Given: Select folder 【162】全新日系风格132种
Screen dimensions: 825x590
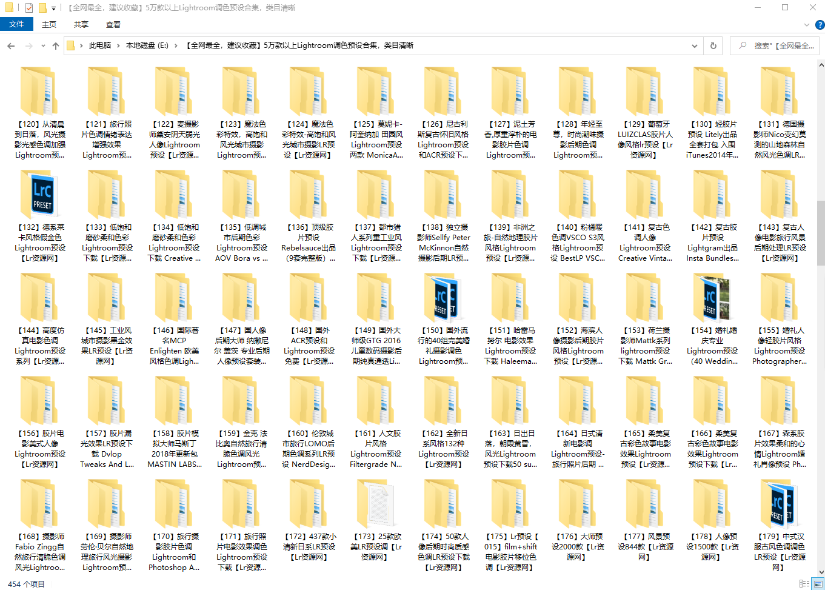Looking at the screenshot, I should pos(444,422).
